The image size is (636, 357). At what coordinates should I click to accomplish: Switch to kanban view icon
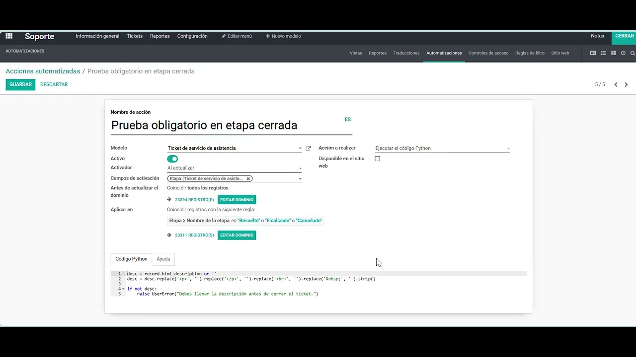pos(614,53)
